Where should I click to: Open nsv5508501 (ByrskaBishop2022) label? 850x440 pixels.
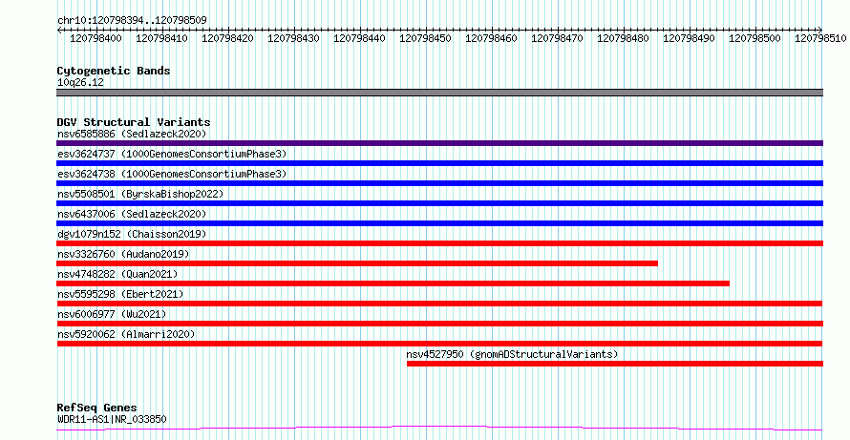point(140,194)
